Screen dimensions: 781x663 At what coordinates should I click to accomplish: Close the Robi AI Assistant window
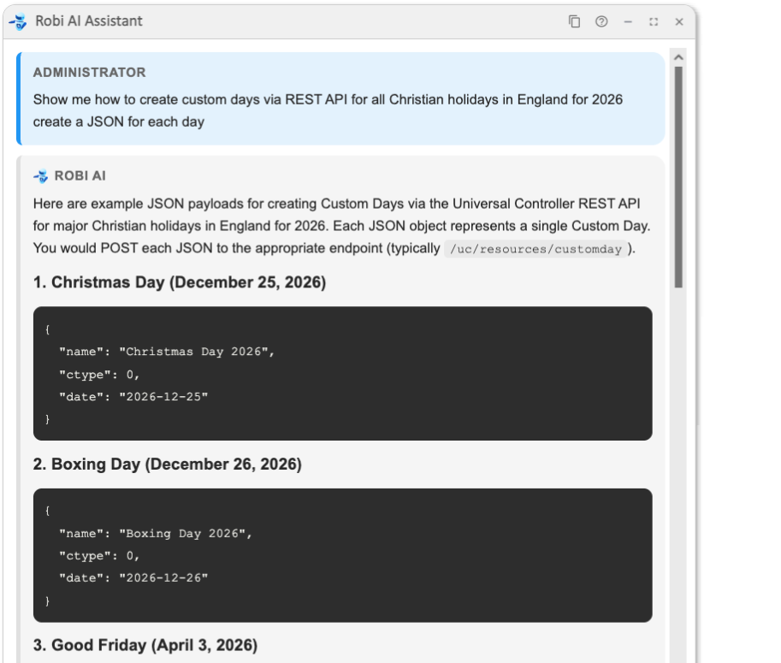tap(679, 21)
